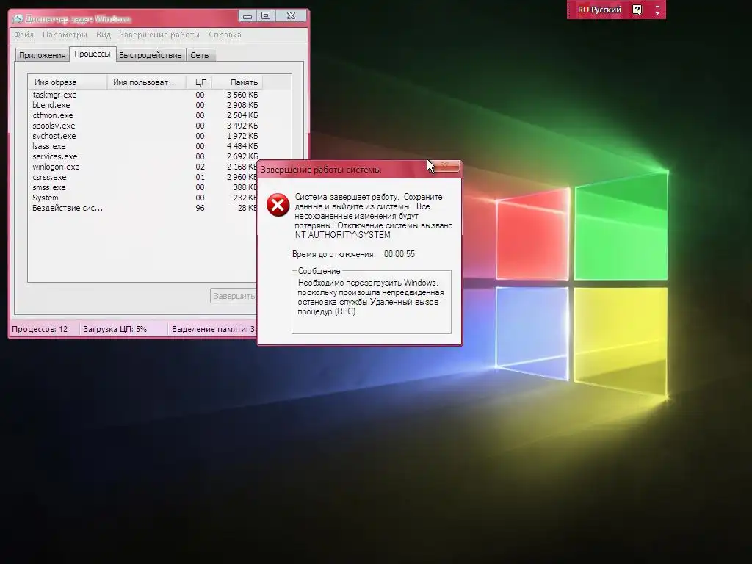
Task: Switch to the Быстродействие tab
Action: [150, 55]
